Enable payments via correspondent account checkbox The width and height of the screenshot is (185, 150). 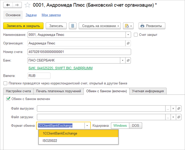5,83
